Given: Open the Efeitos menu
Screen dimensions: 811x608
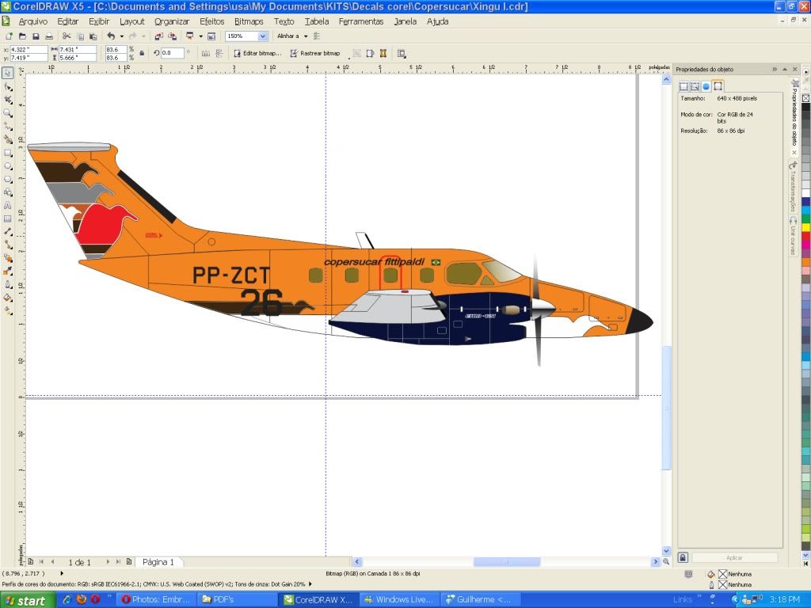Looking at the screenshot, I should click(212, 21).
